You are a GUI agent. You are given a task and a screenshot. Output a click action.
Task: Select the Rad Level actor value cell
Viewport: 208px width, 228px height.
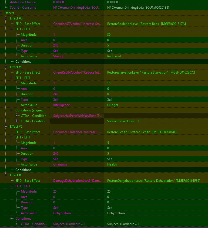(x=114, y=56)
